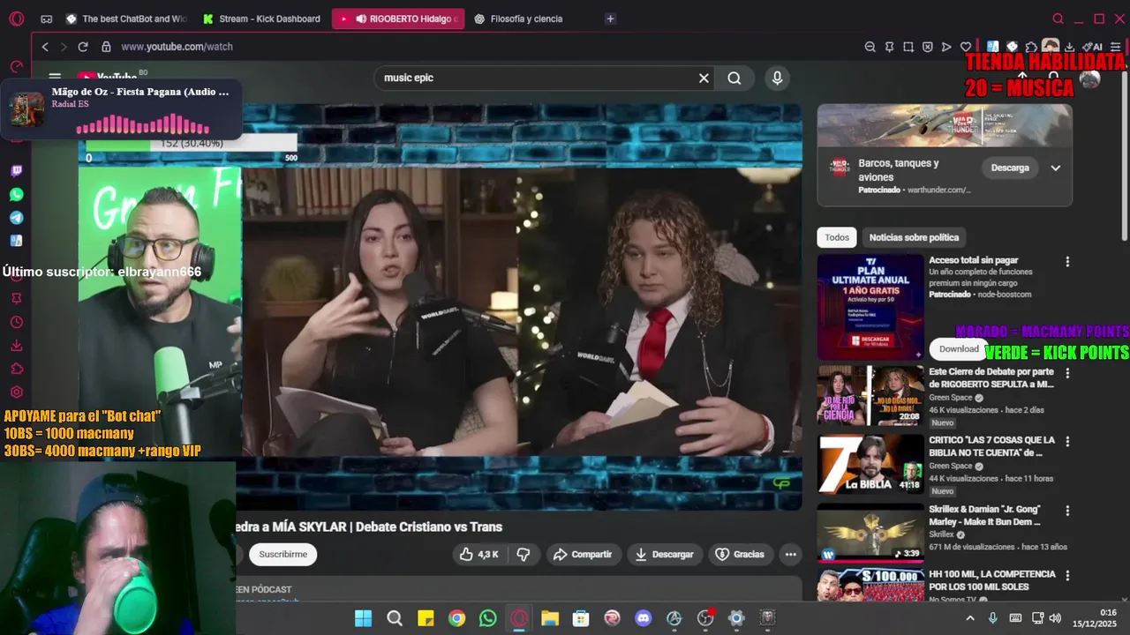
Task: Open the toolbar extensions puzzle icon
Action: 1031,47
